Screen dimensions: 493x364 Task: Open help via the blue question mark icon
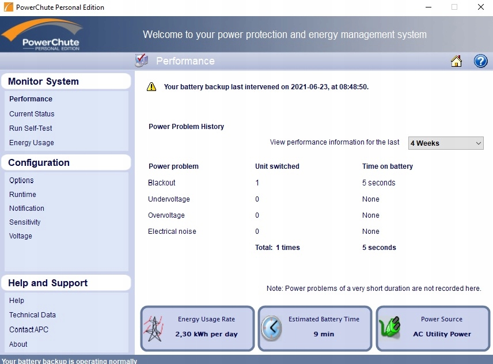(480, 62)
